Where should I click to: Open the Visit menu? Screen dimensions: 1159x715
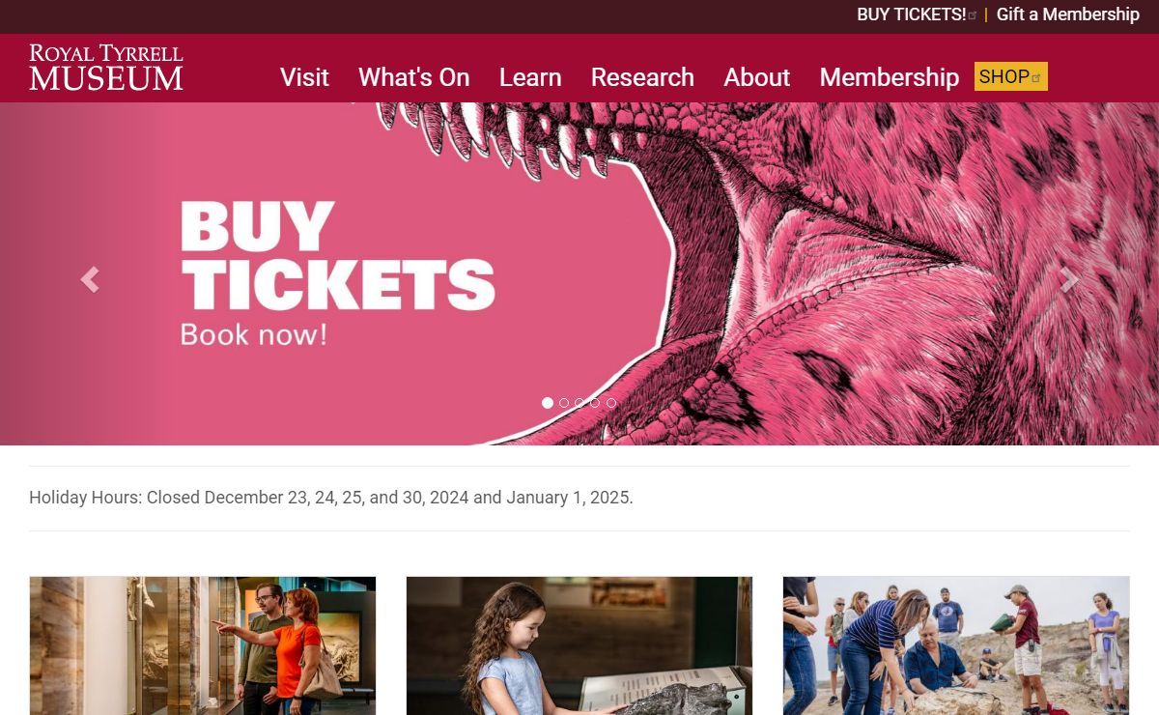[304, 77]
